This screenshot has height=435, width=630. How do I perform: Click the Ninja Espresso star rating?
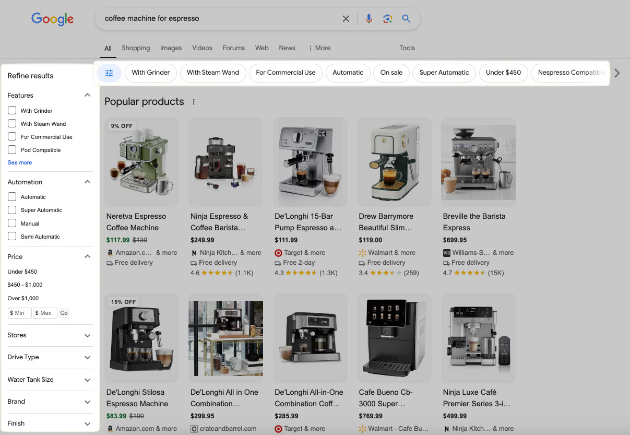pyautogui.click(x=217, y=273)
